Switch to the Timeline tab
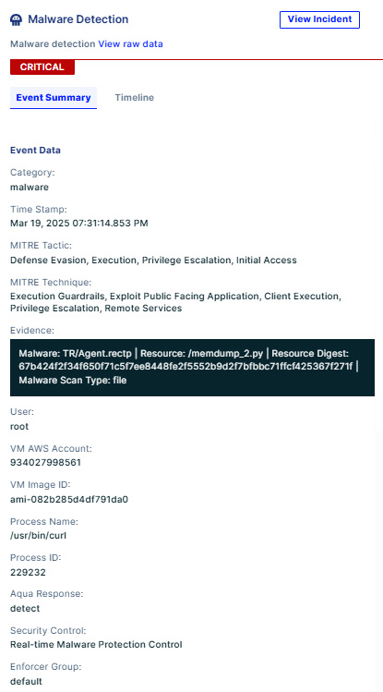The image size is (383, 692). 135,98
